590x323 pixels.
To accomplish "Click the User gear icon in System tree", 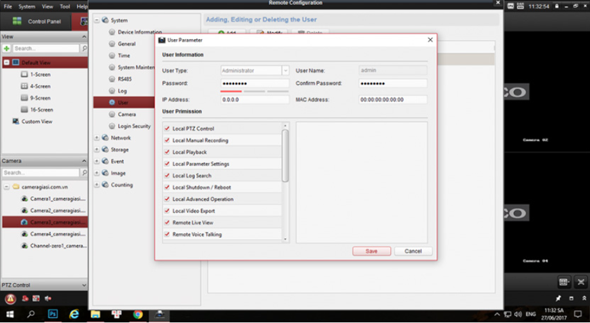I will pyautogui.click(x=112, y=103).
